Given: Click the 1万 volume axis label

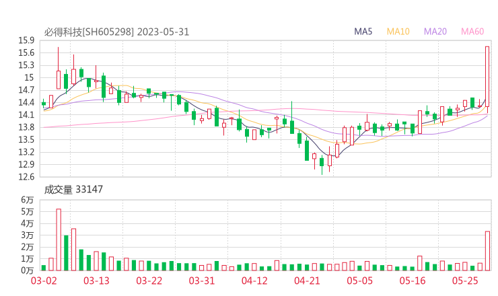Looking at the screenshot, I should pyautogui.click(x=28, y=259).
